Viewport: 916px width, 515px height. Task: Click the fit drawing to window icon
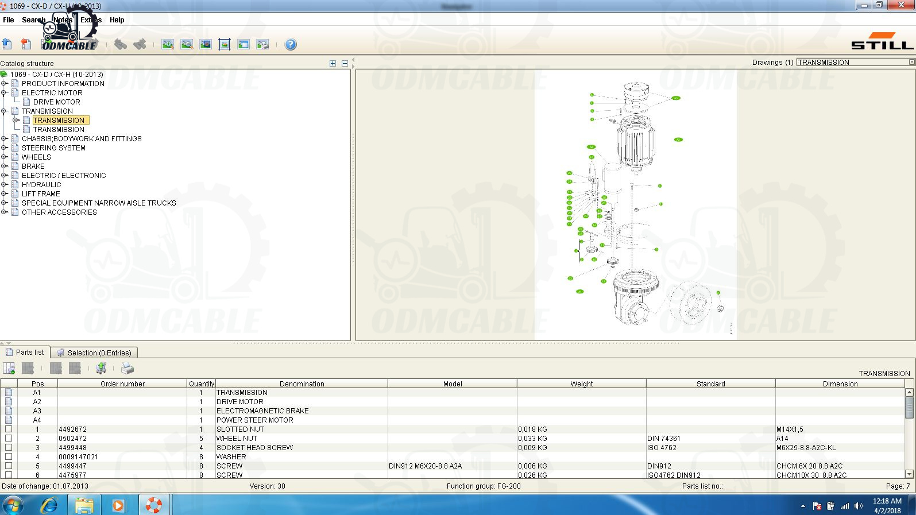pyautogui.click(x=225, y=44)
